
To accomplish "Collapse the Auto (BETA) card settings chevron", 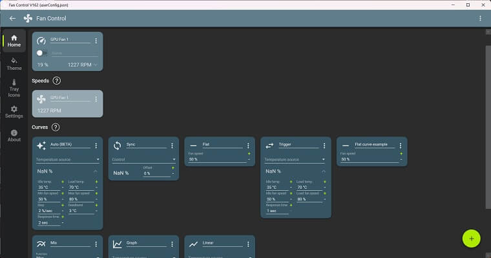I will [95, 171].
